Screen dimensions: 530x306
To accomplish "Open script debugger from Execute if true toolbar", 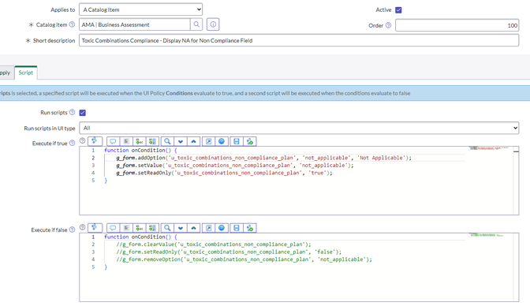I will 250,141.
